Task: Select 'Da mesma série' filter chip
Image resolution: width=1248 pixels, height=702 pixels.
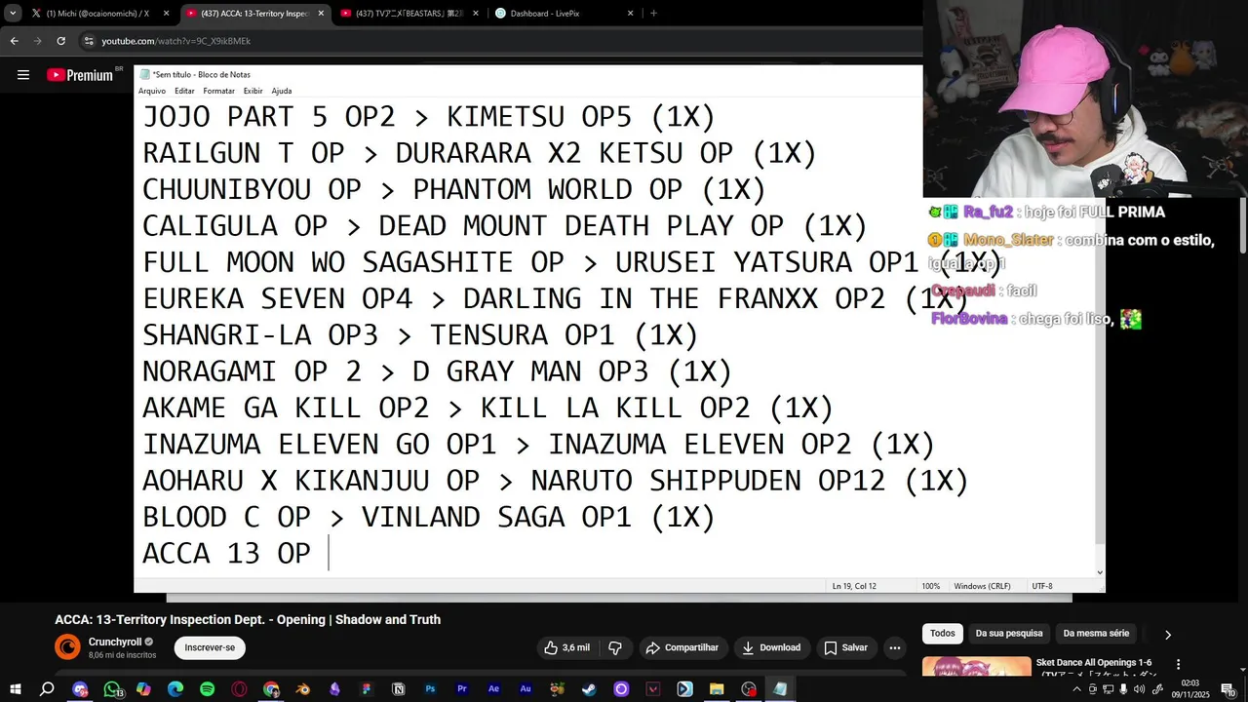Action: pyautogui.click(x=1096, y=634)
